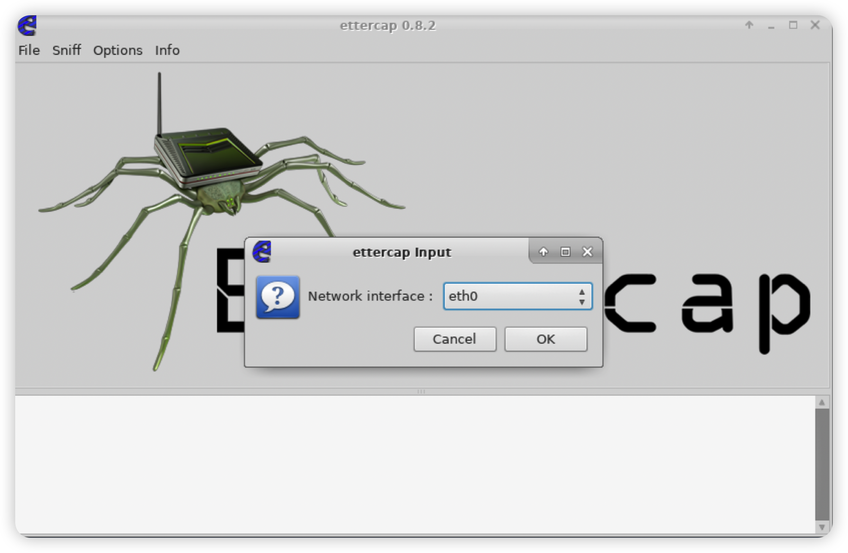Open the Sniff menu
This screenshot has height=553, width=848.
coord(66,50)
